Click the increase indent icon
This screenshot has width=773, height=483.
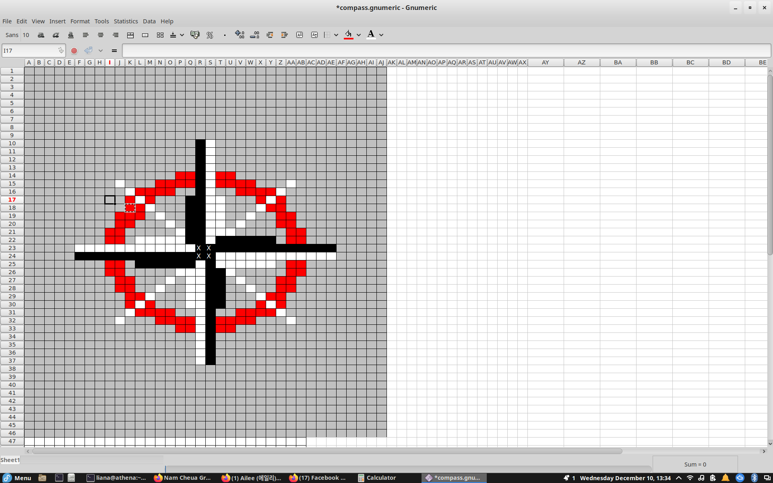[284, 35]
